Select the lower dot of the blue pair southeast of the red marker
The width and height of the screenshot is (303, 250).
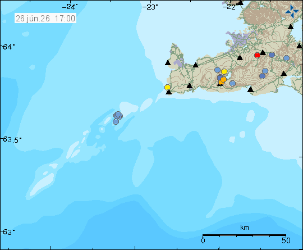tap(262, 76)
